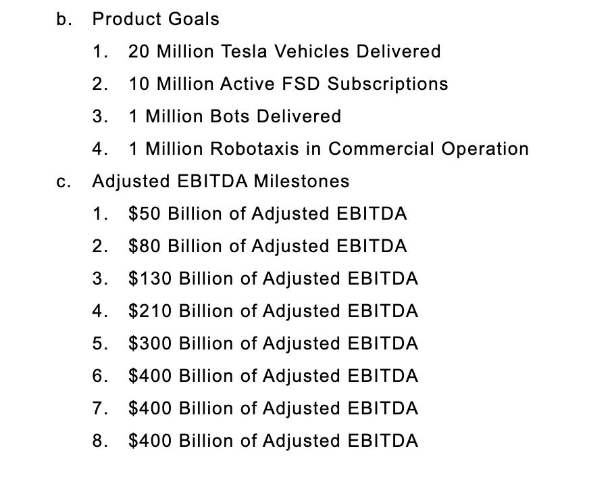
Task: Click the $400 Billion milestone numbered 8
Action: click(x=273, y=441)
